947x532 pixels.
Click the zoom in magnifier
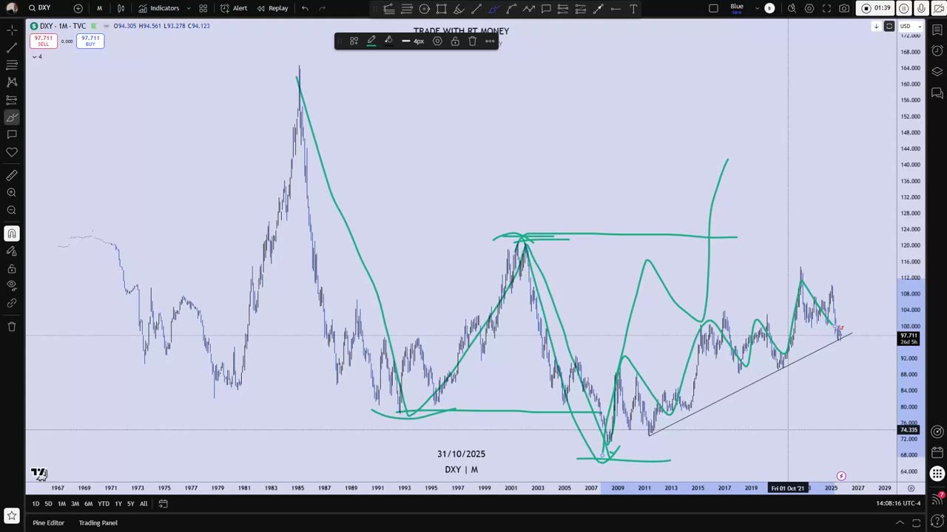pyautogui.click(x=12, y=192)
